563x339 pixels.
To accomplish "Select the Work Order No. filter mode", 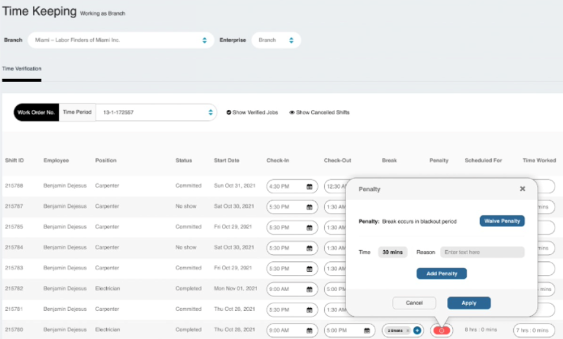I will tap(36, 113).
